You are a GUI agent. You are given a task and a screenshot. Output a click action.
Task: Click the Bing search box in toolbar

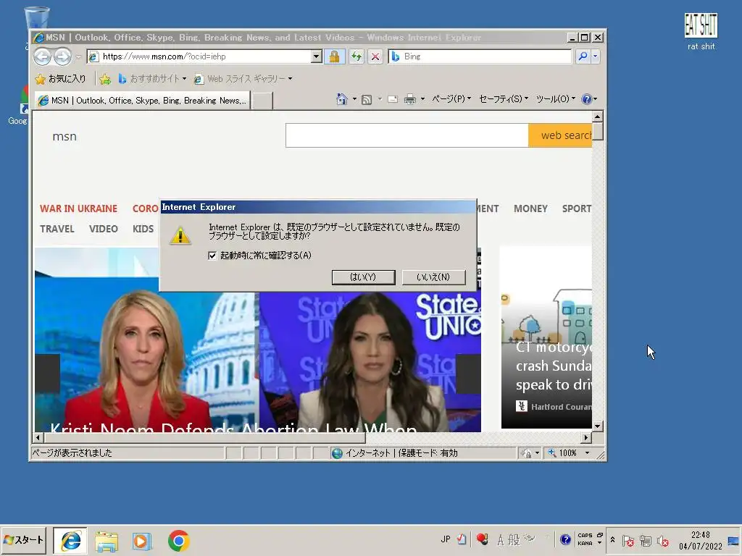point(480,56)
